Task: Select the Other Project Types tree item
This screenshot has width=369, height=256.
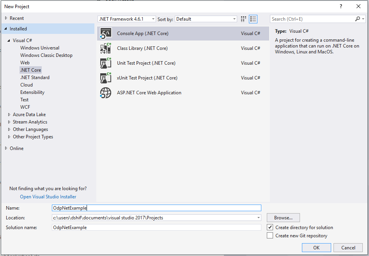Action: (33, 137)
